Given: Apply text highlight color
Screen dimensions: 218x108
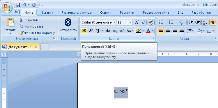Looking at the screenshot, I should coord(139,31).
